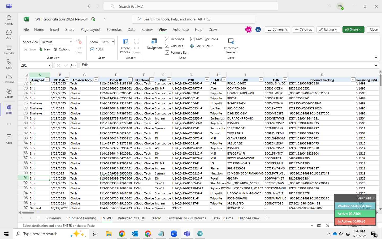Toggle the Formula Bar checkbox
Image resolution: width=382 pixels, height=239 pixels.
167,53
